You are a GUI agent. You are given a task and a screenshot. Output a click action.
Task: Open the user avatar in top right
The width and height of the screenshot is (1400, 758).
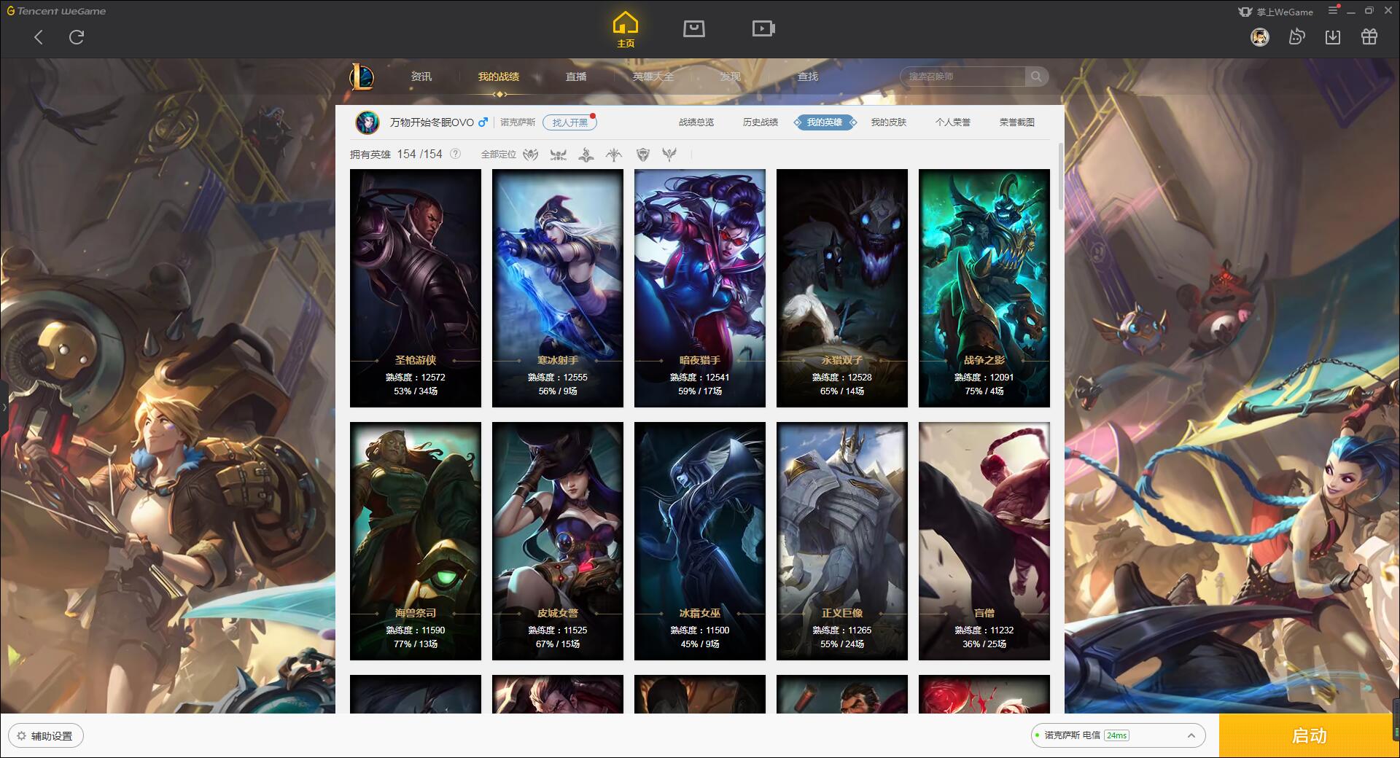pos(1259,37)
